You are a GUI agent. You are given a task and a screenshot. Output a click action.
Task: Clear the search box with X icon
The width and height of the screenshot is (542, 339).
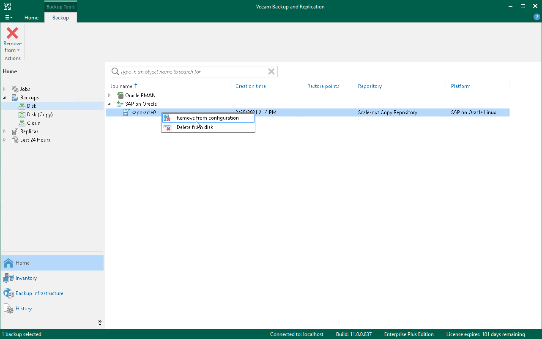271,72
